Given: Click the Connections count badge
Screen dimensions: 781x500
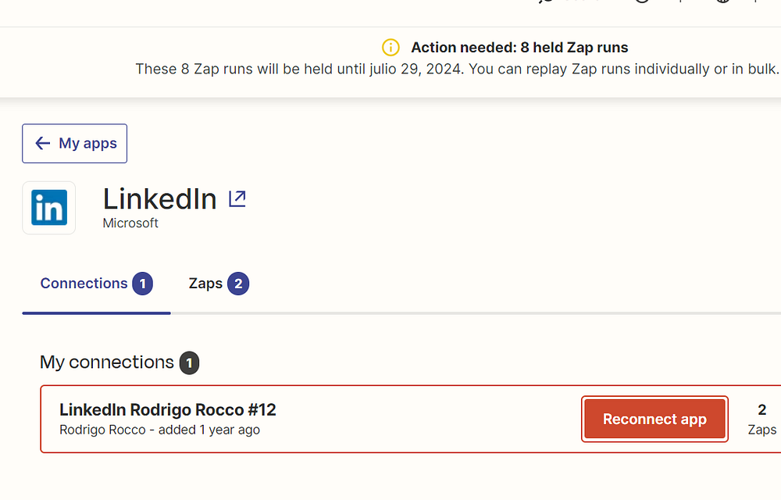Looking at the screenshot, I should pos(142,284).
